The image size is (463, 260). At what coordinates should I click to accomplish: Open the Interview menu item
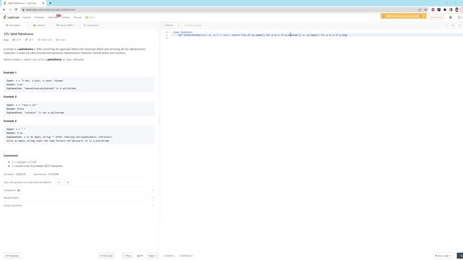coord(53,17)
